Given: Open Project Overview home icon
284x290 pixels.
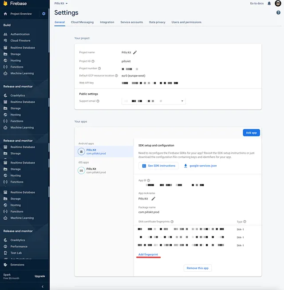Looking at the screenshot, I should [x=5, y=14].
